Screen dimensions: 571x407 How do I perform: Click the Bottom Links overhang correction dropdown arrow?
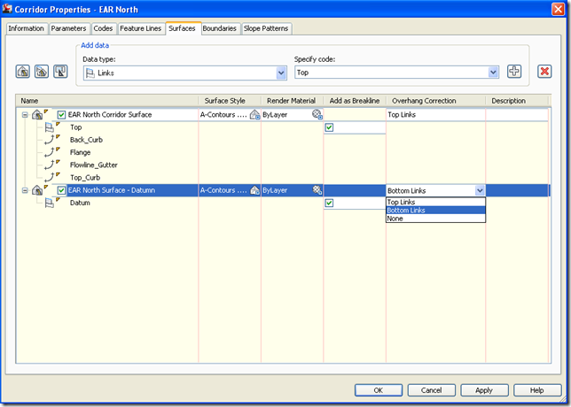tap(480, 190)
